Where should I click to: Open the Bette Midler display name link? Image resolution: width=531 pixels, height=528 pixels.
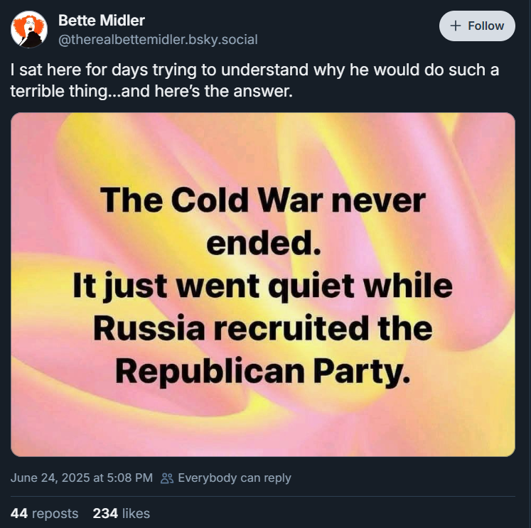[x=101, y=21]
